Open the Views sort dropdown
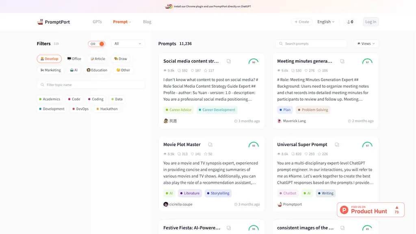The image size is (416, 234). tap(366, 43)
